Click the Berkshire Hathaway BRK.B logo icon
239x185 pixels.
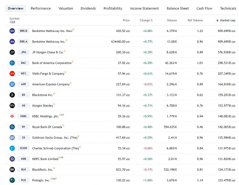[x=12, y=31]
